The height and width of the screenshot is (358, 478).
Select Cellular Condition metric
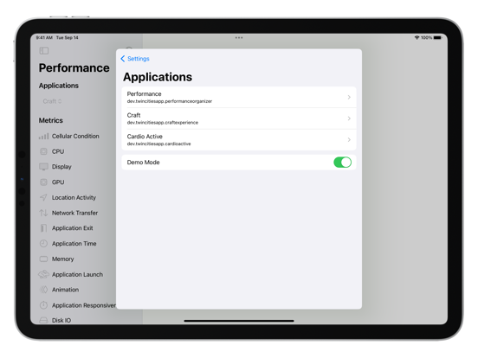coord(75,137)
